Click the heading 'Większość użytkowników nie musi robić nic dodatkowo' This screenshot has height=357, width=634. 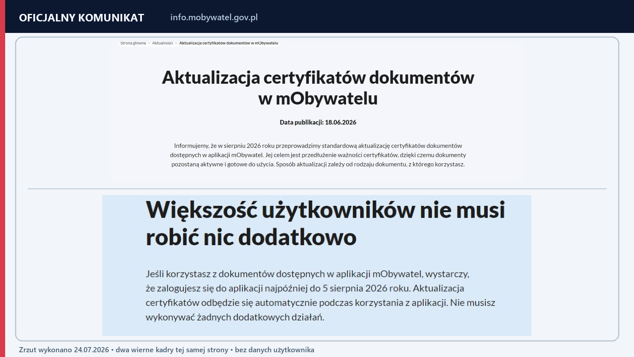coord(325,223)
